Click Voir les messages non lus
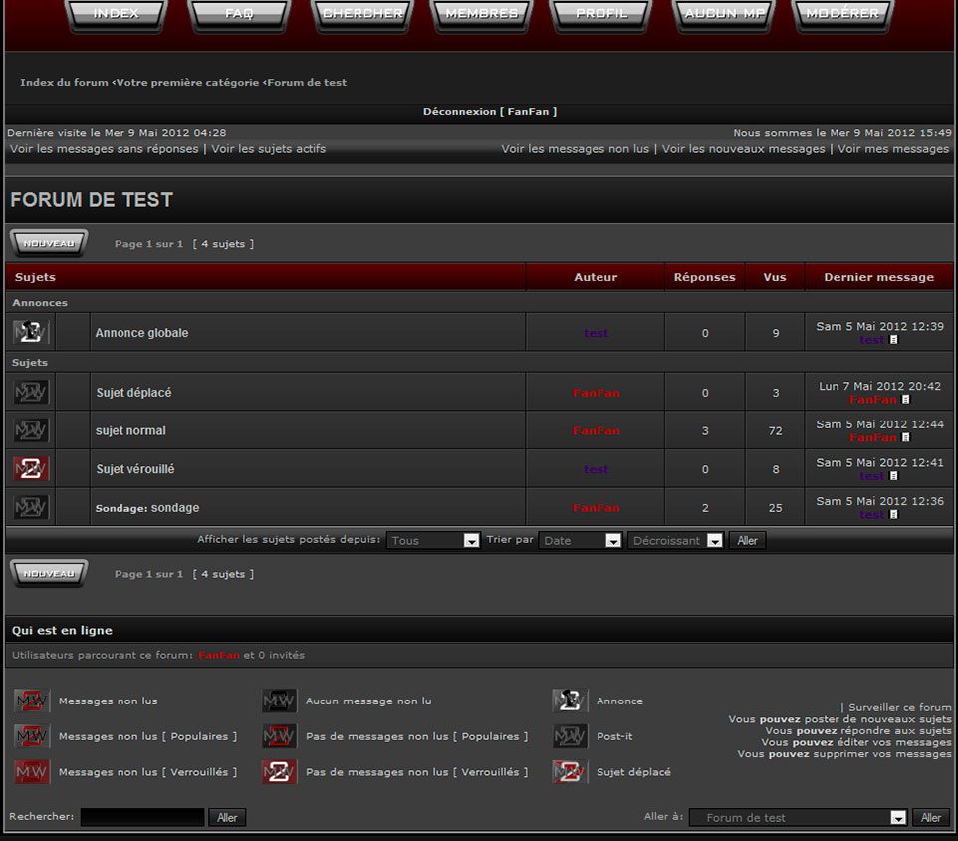Image resolution: width=958 pixels, height=841 pixels. [x=575, y=149]
